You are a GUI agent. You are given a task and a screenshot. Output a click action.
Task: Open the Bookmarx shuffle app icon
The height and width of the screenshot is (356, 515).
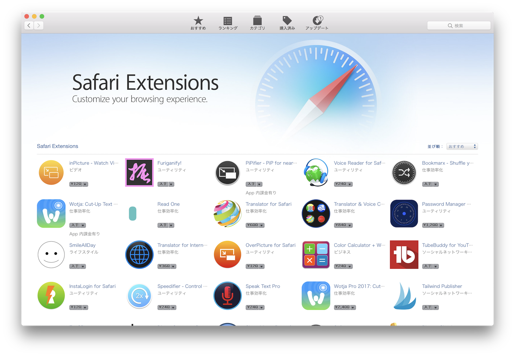point(404,173)
